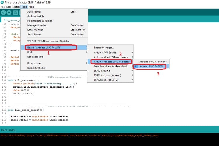This screenshot has width=219, height=146.
Task: Click line bool fire_smoke_detect(){
Action: click(x=26, y=110)
